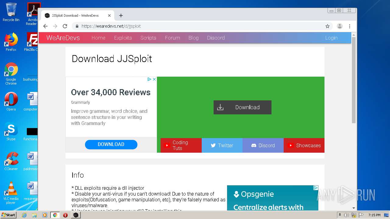This screenshot has height=219, width=390.
Task: Click the taskbar clock showing 7:15 PM
Action: coord(374,215)
